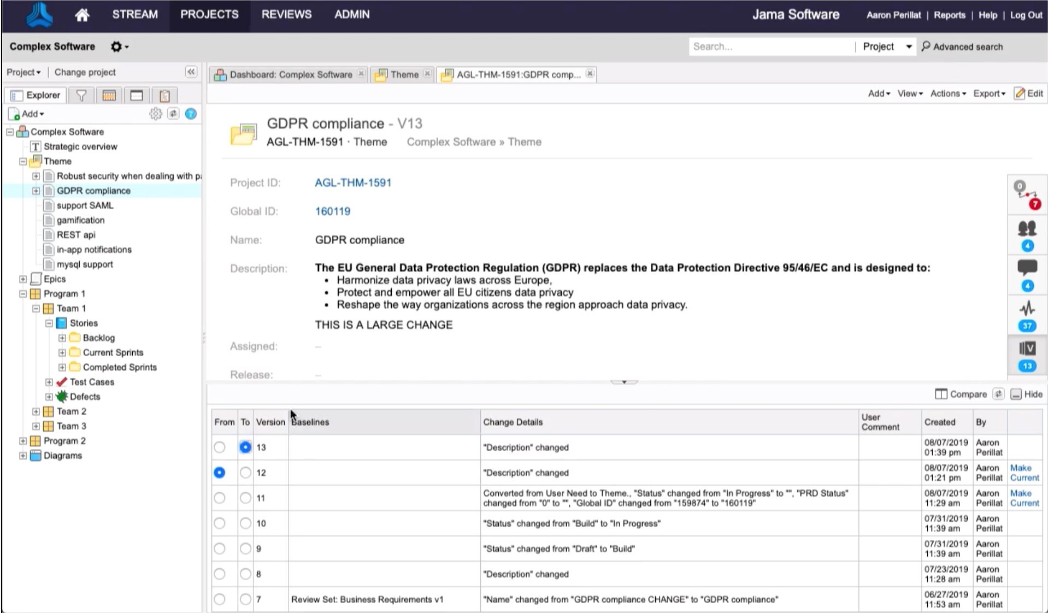The width and height of the screenshot is (1048, 613).
Task: Collapse the left explorer panel
Action: [191, 72]
